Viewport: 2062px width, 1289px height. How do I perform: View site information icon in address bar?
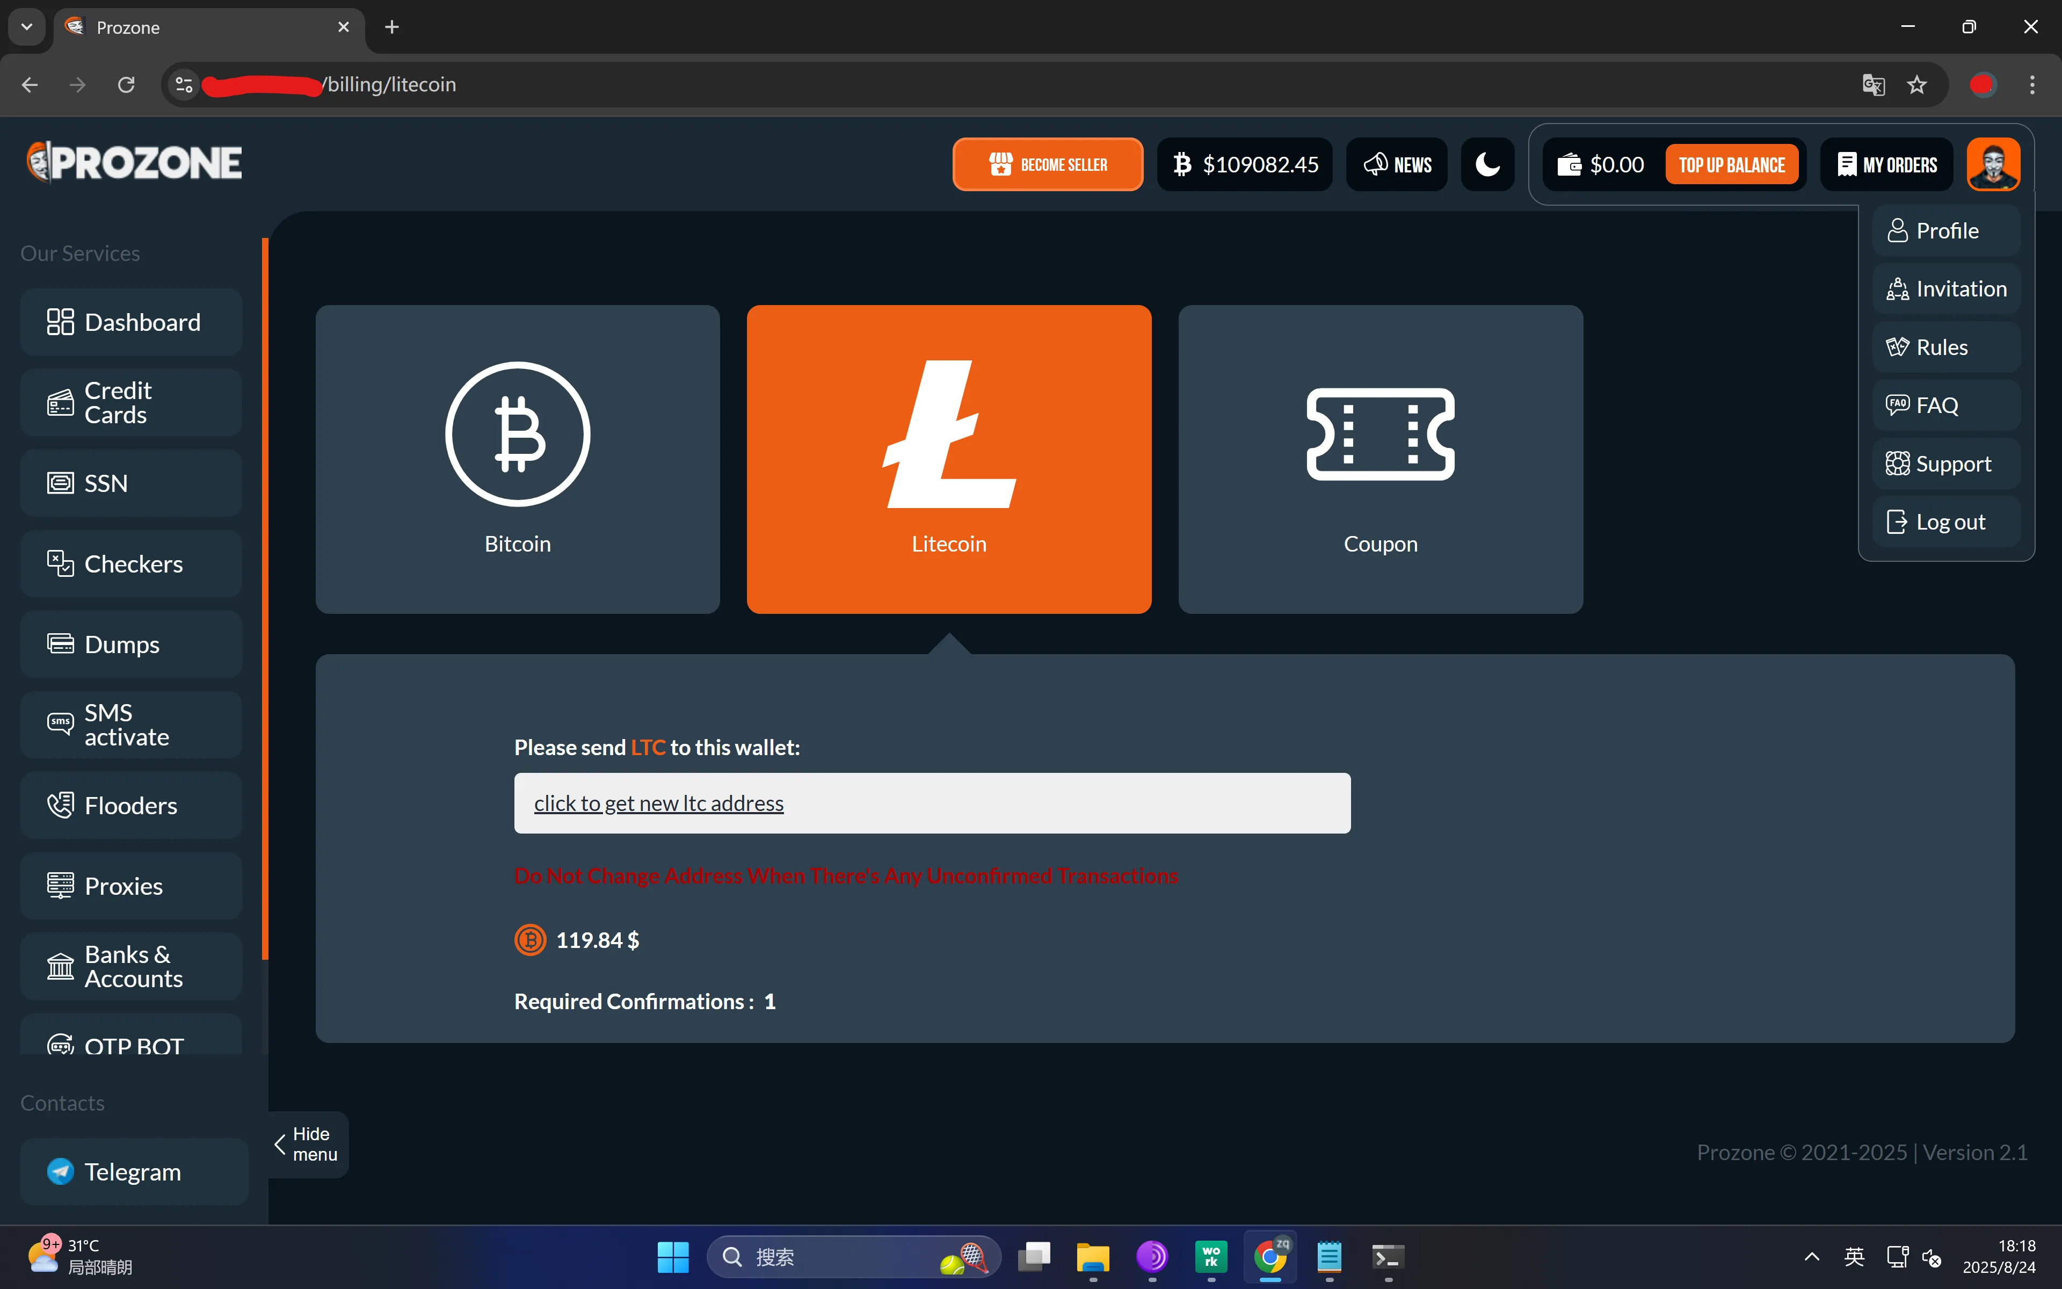[184, 84]
